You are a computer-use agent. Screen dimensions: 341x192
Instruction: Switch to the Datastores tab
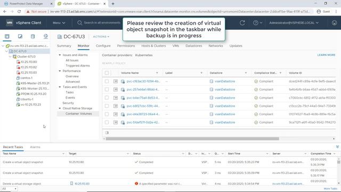(x=193, y=46)
